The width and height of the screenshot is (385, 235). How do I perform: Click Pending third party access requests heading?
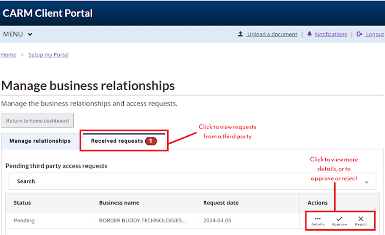(x=56, y=166)
